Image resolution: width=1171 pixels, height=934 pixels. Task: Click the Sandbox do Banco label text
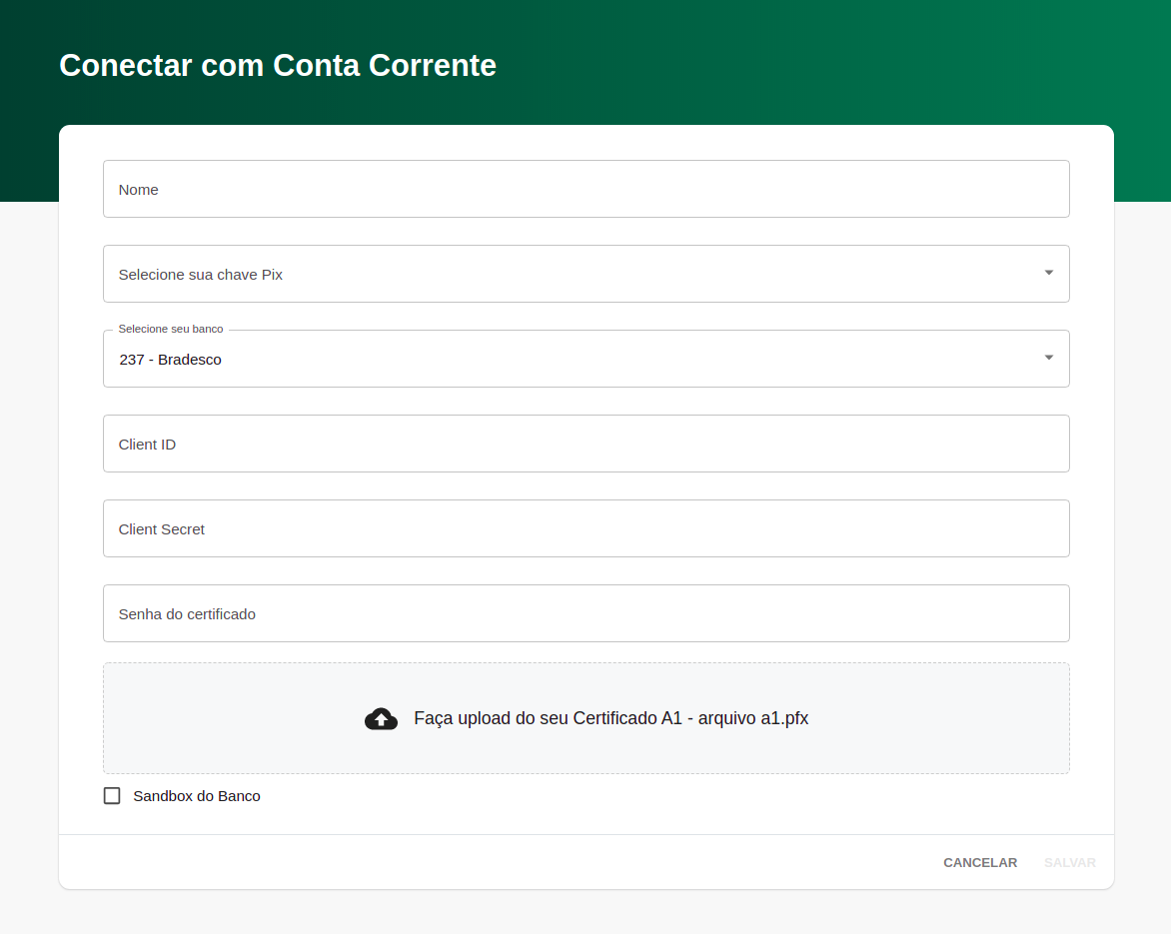tap(196, 795)
